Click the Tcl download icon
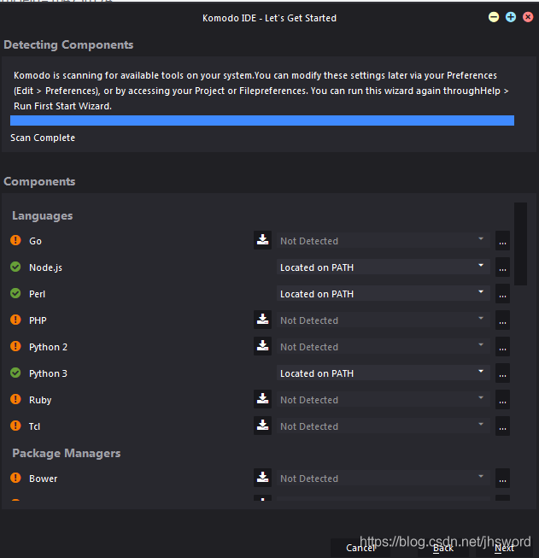539x558 pixels. 262,426
